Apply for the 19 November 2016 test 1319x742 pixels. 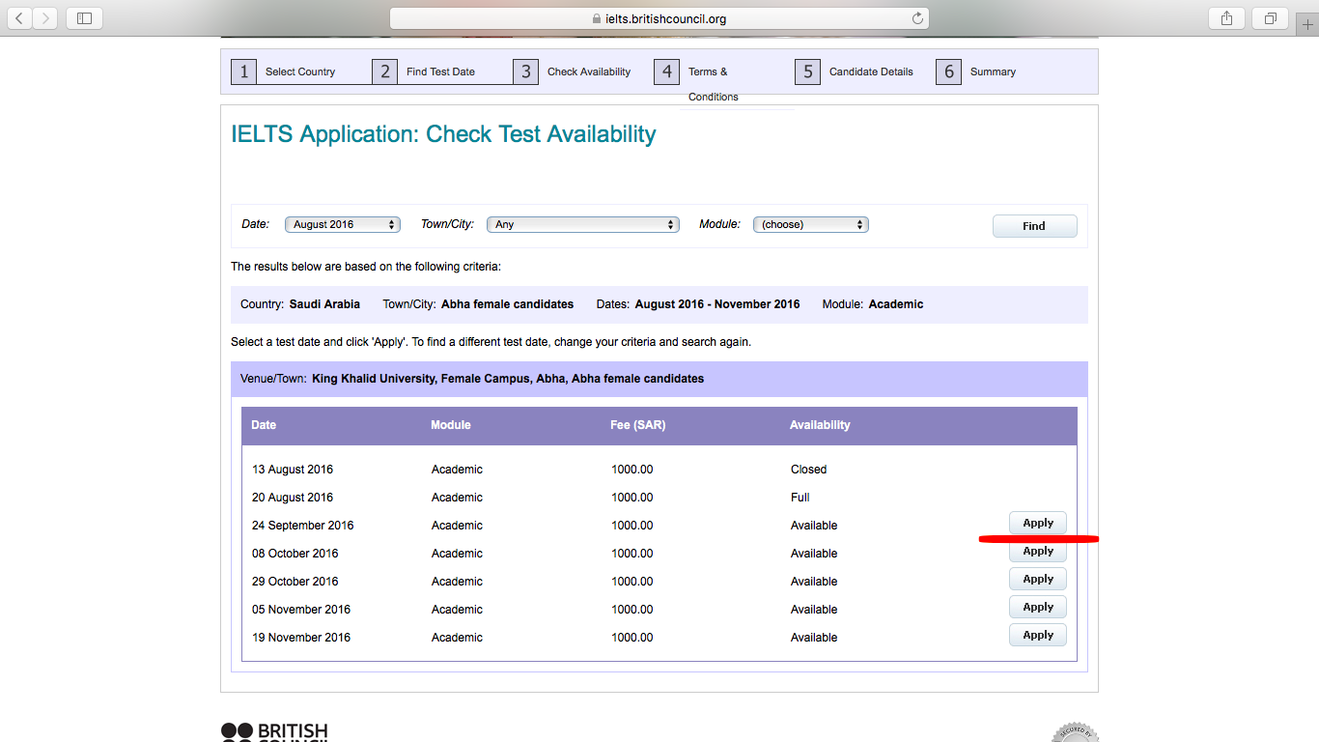pos(1038,635)
